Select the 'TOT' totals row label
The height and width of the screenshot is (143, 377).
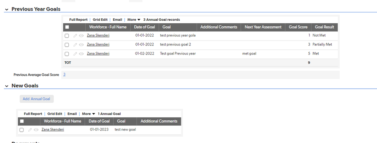[x=68, y=62]
